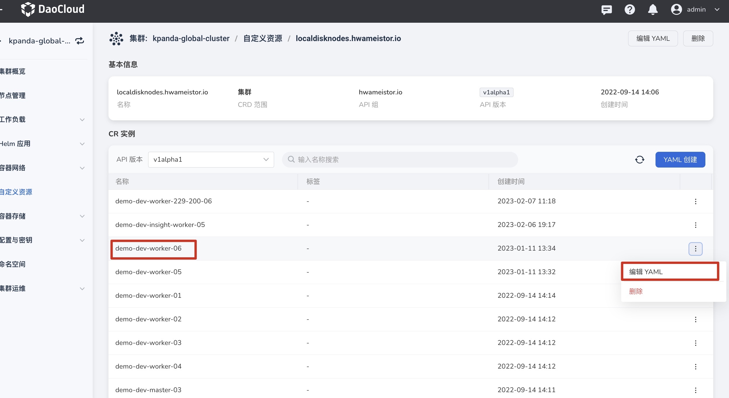This screenshot has height=398, width=729.
Task: Click the v1alpha1 API version tag
Action: click(x=496, y=92)
